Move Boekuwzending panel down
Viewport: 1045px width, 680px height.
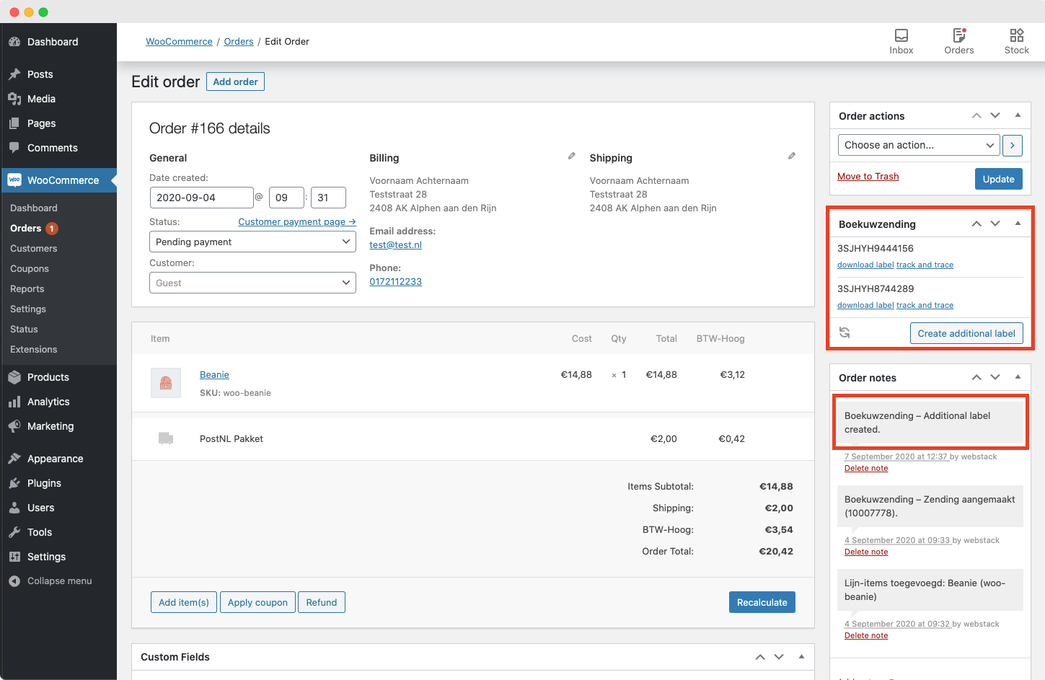tap(995, 224)
